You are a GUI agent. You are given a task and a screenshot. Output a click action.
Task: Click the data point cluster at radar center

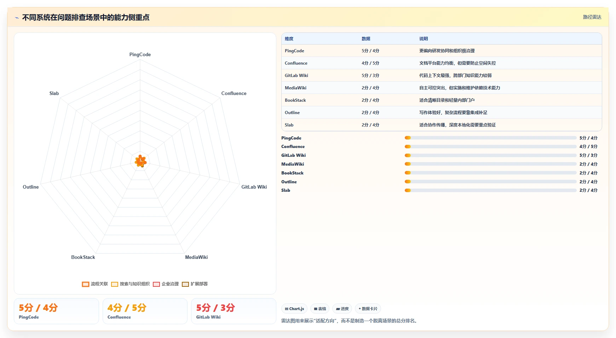click(140, 161)
